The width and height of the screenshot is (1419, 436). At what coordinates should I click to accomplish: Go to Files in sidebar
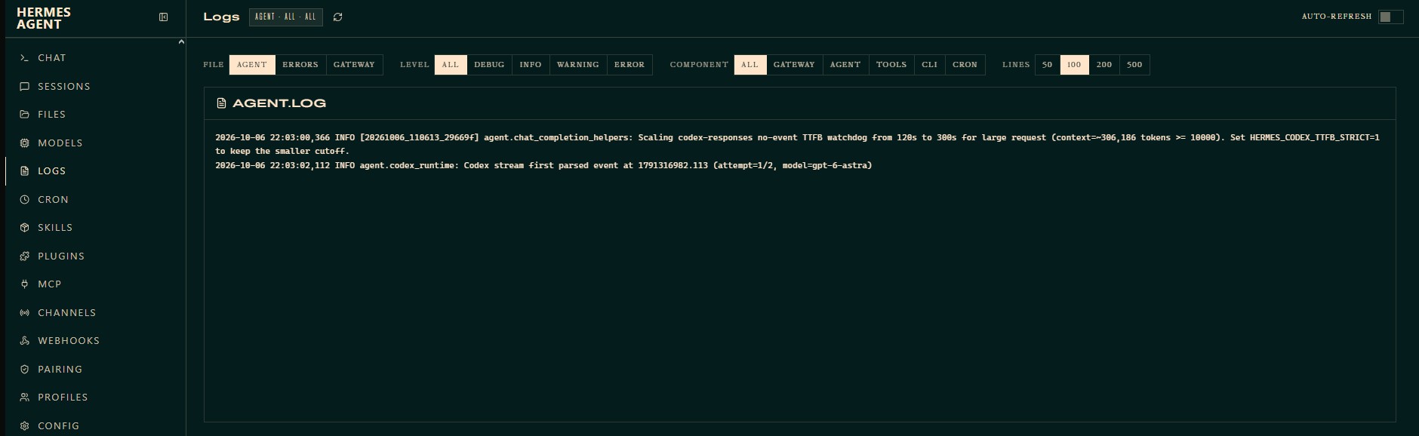tap(96, 115)
